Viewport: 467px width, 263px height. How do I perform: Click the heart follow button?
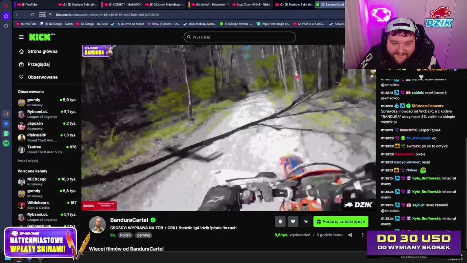[x=293, y=221]
